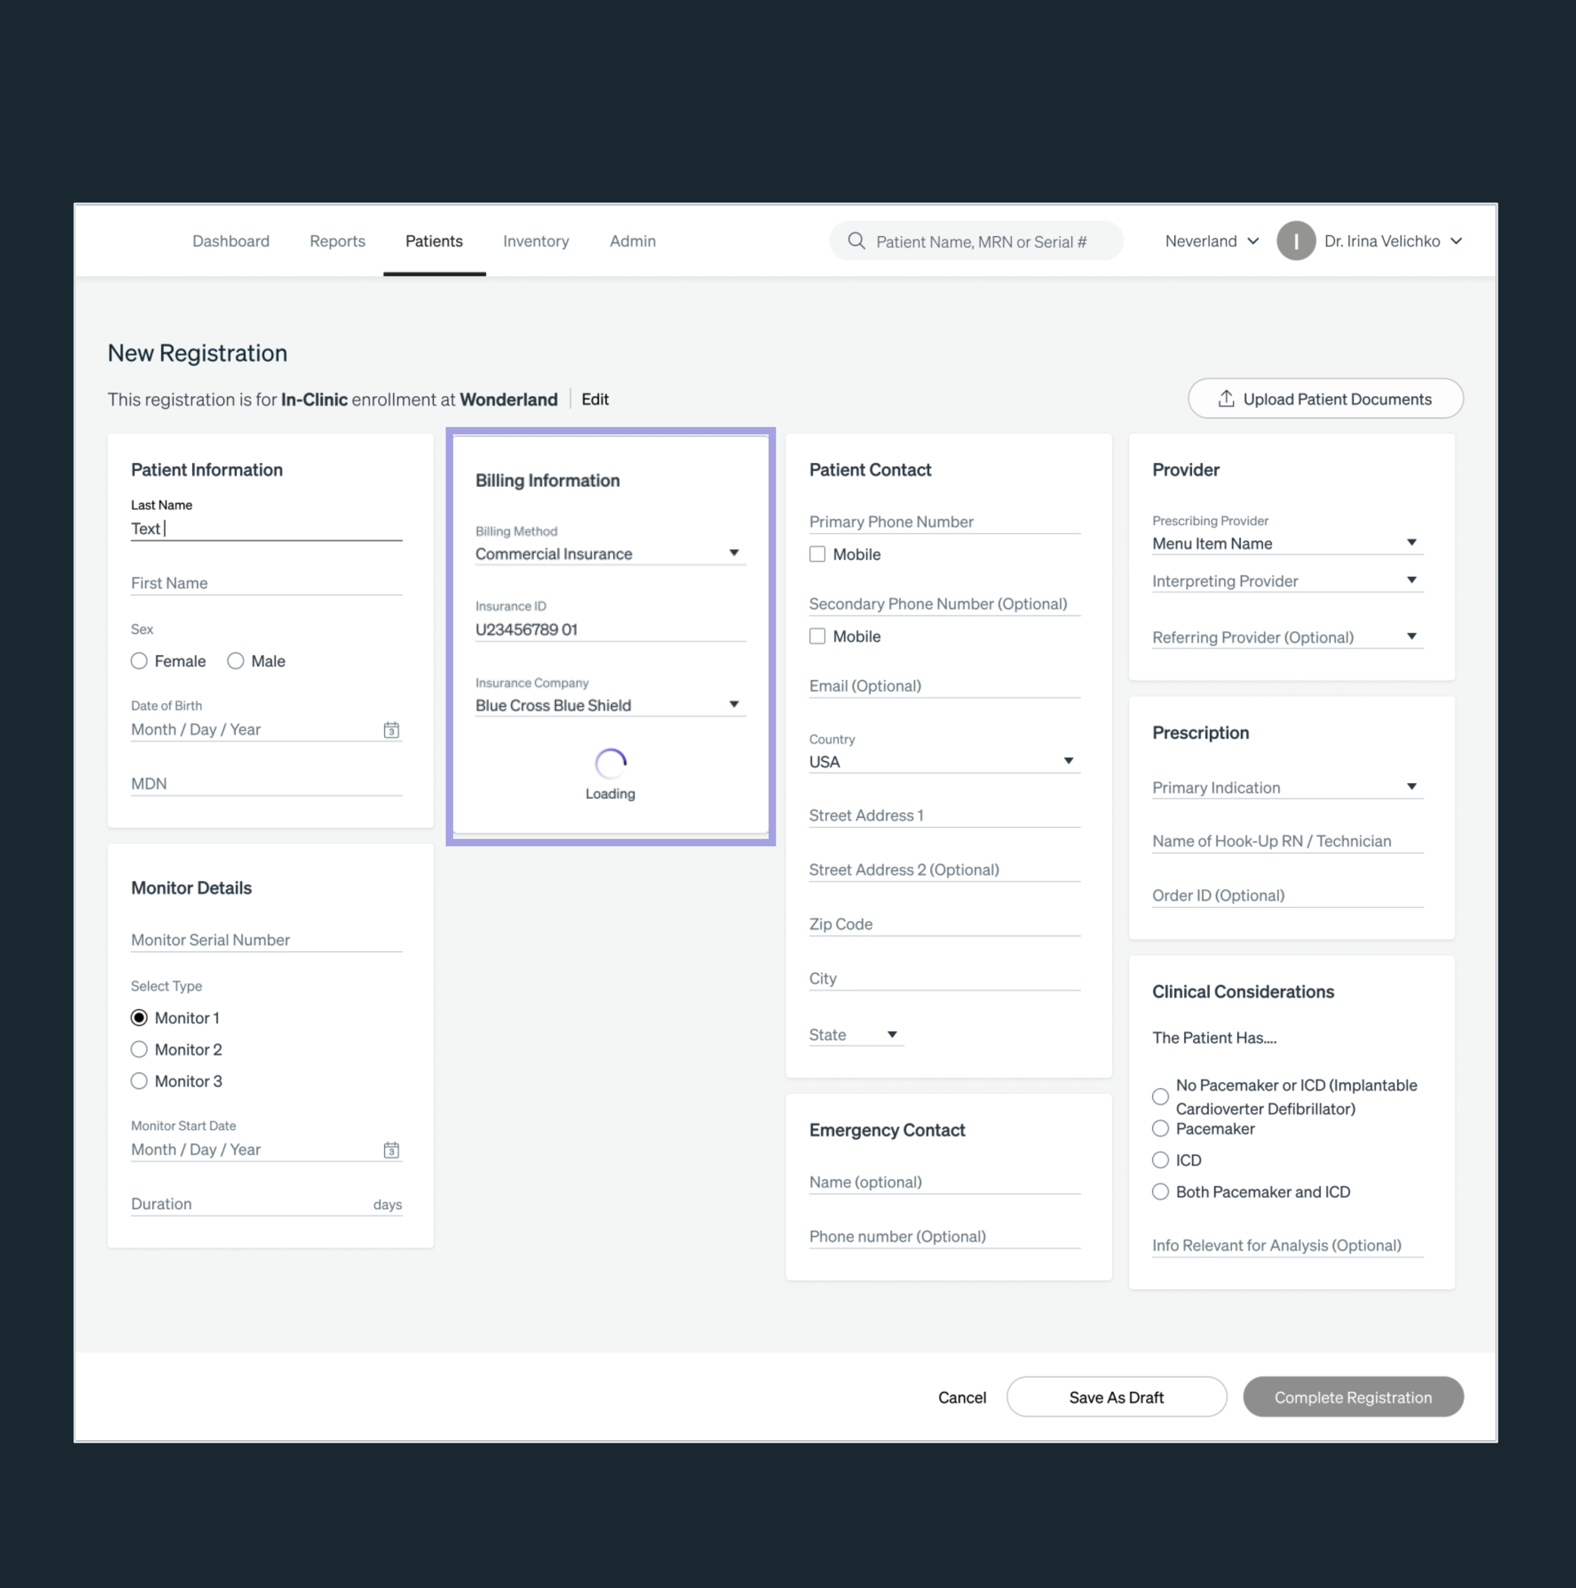Click the Zip Code input field
This screenshot has height=1588, width=1576.
[x=943, y=924]
